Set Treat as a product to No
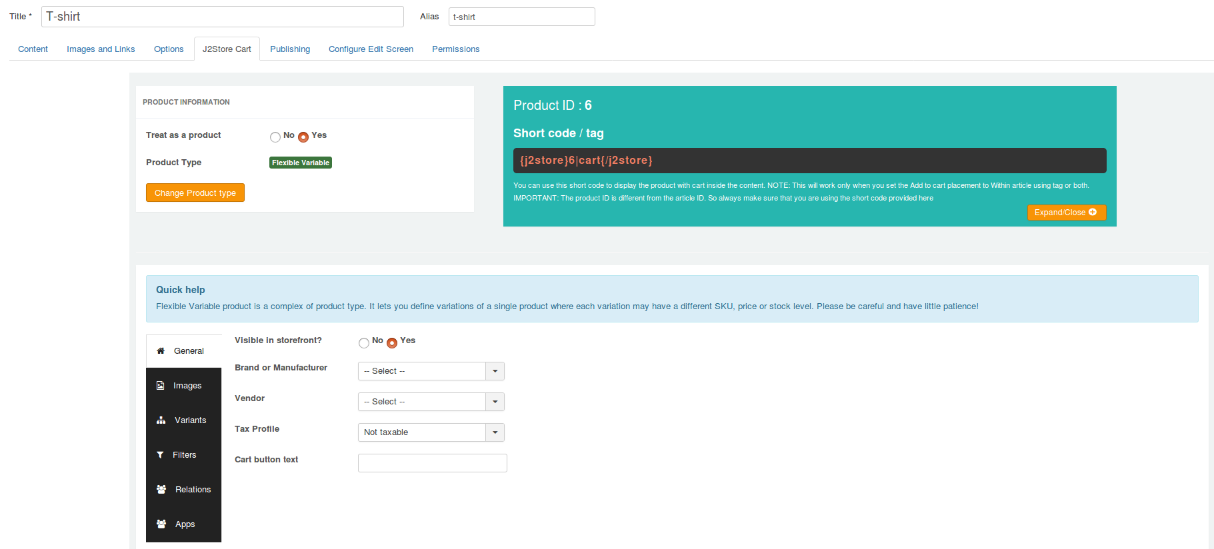 point(275,137)
